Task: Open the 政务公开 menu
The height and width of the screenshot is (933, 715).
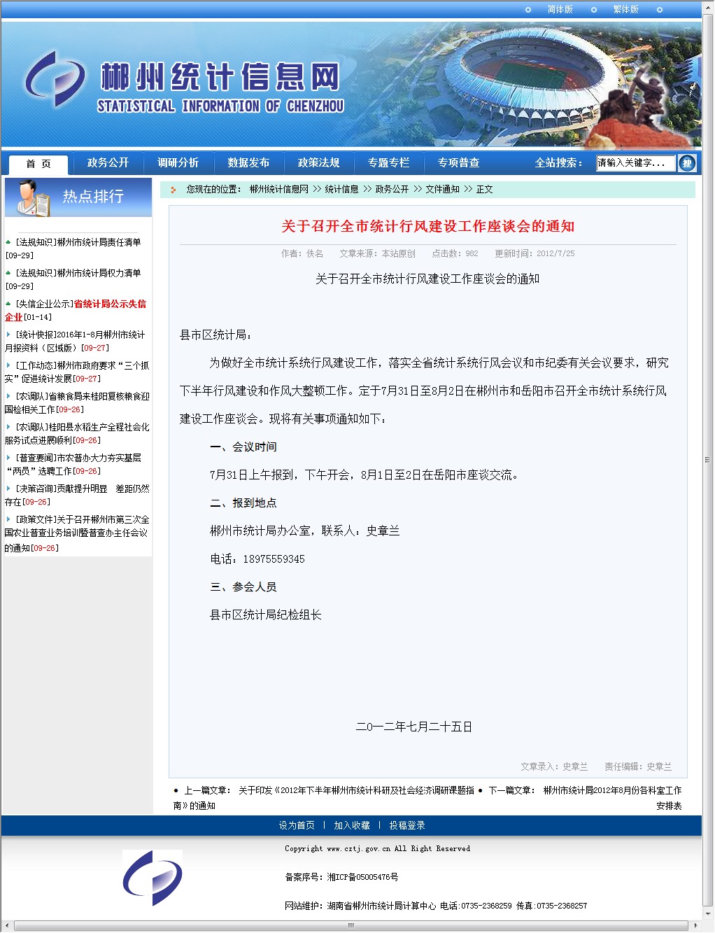Action: pos(108,162)
